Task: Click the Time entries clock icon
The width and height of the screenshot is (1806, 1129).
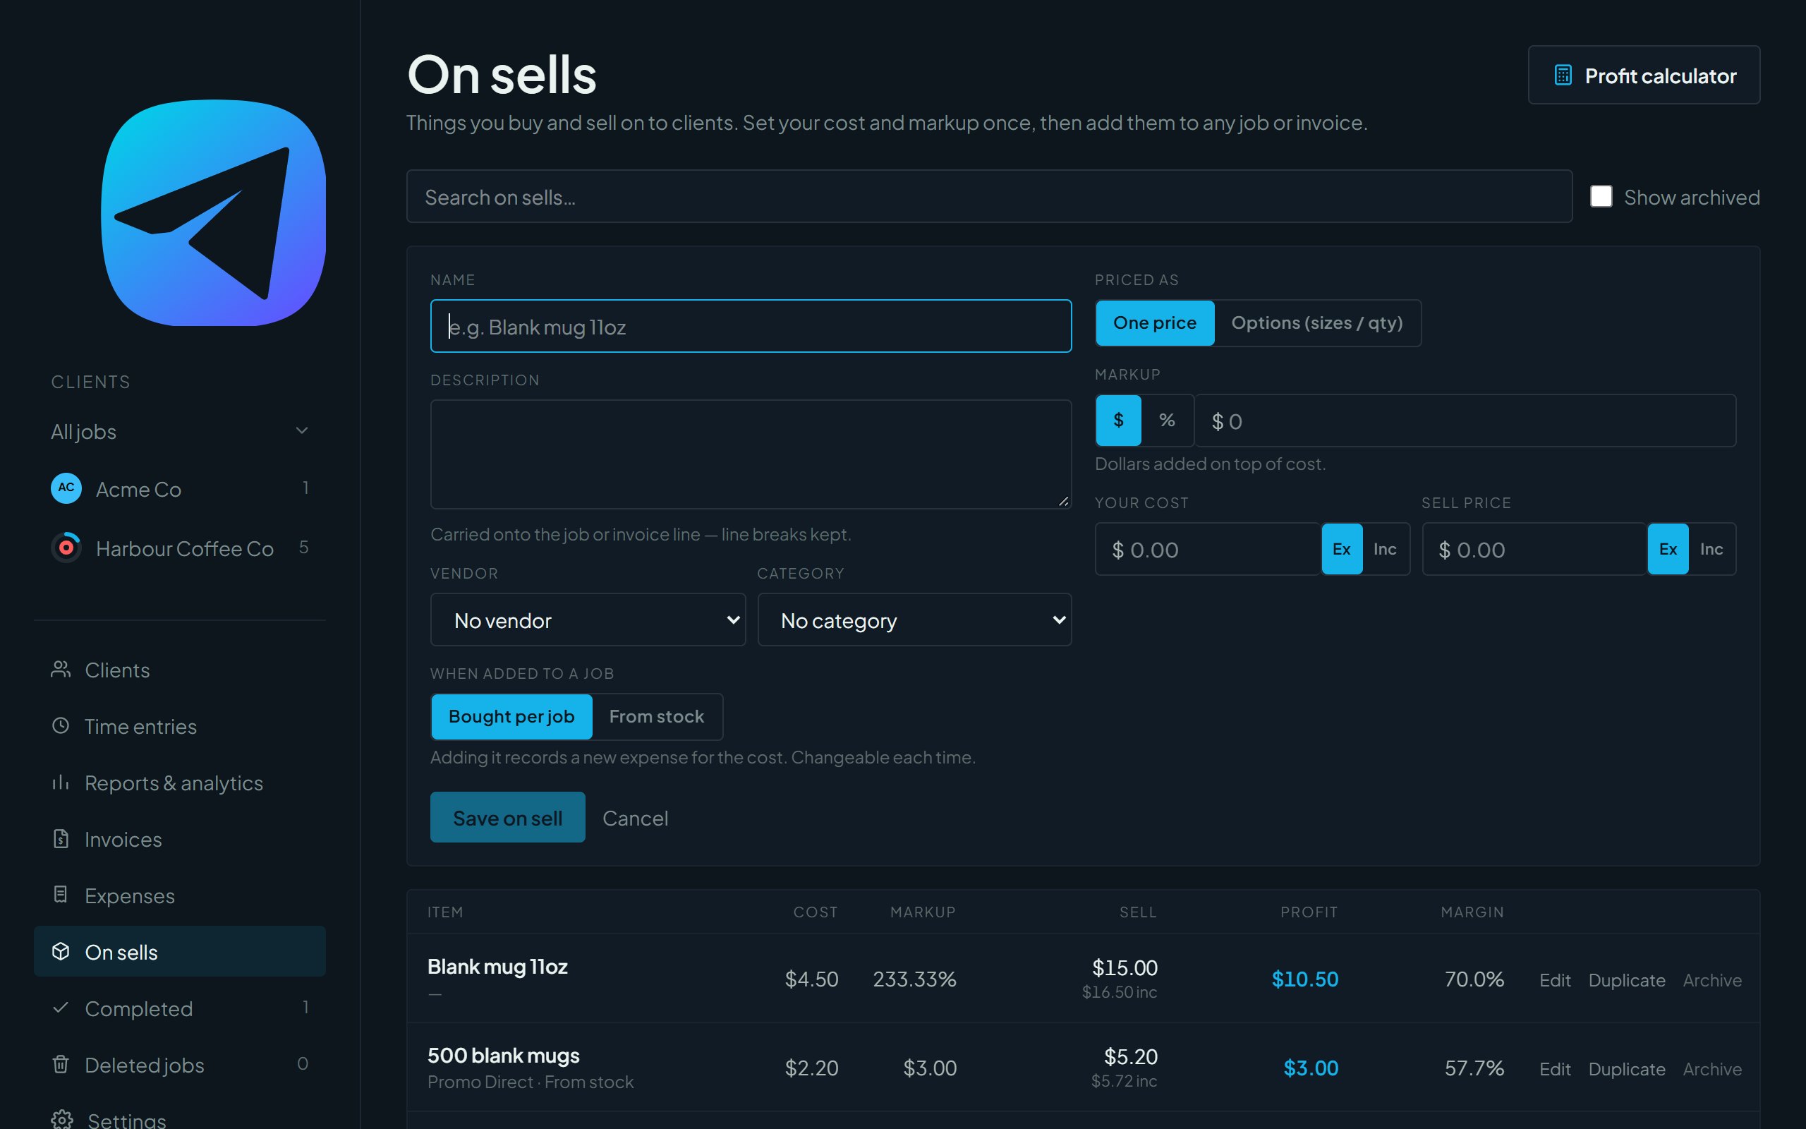Action: click(x=61, y=726)
